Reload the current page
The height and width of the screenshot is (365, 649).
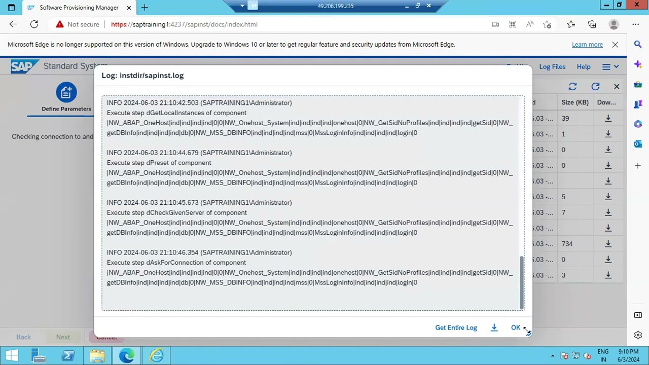coord(34,24)
